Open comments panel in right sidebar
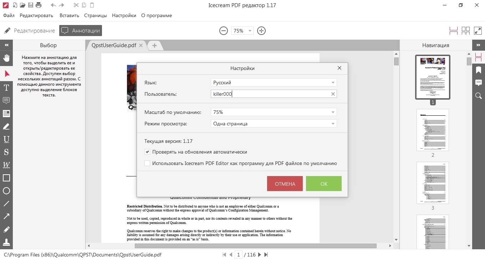Screen dimensions: 485x260 click(479, 83)
